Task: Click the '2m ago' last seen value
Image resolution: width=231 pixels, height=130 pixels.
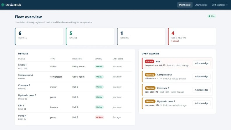Action: pyautogui.click(x=117, y=117)
